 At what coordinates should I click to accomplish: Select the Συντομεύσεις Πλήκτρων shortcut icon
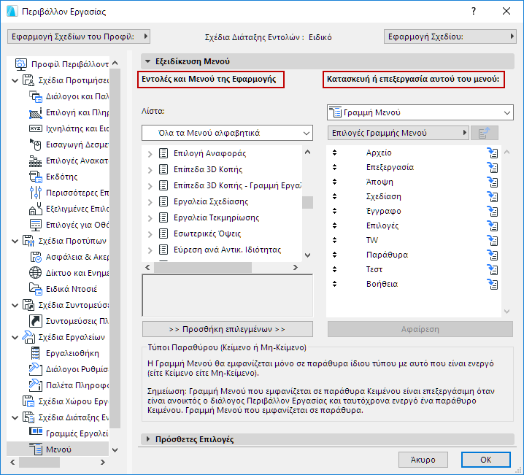point(36,321)
